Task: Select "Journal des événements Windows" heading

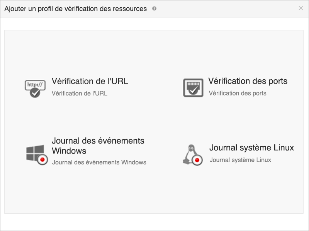Action: 98,145
